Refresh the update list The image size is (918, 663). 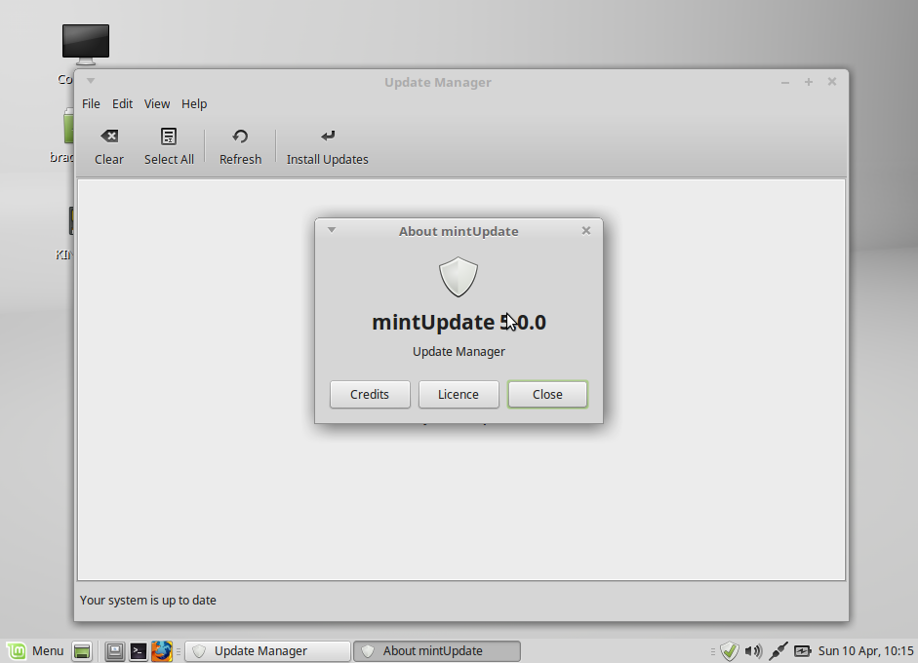pyautogui.click(x=240, y=147)
